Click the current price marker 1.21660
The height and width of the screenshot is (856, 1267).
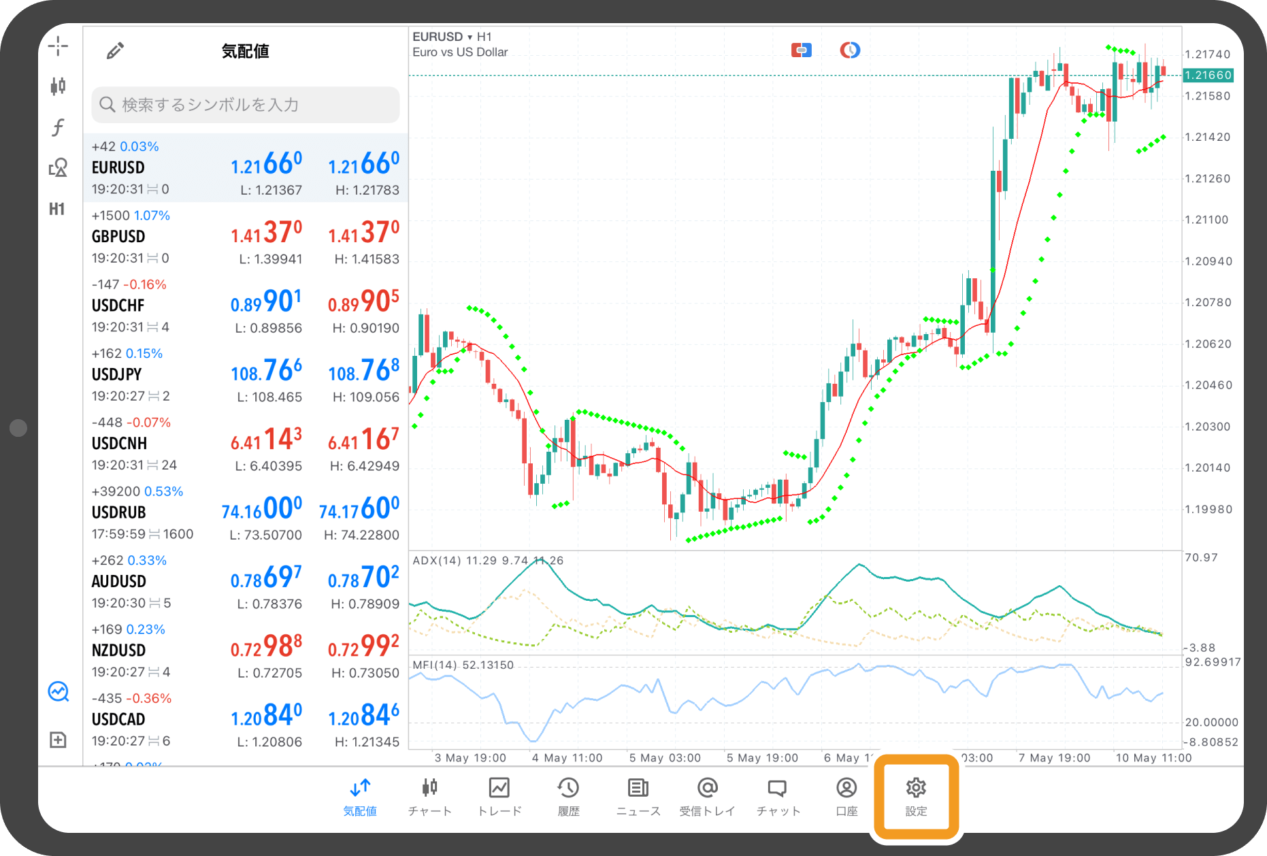coord(1208,76)
